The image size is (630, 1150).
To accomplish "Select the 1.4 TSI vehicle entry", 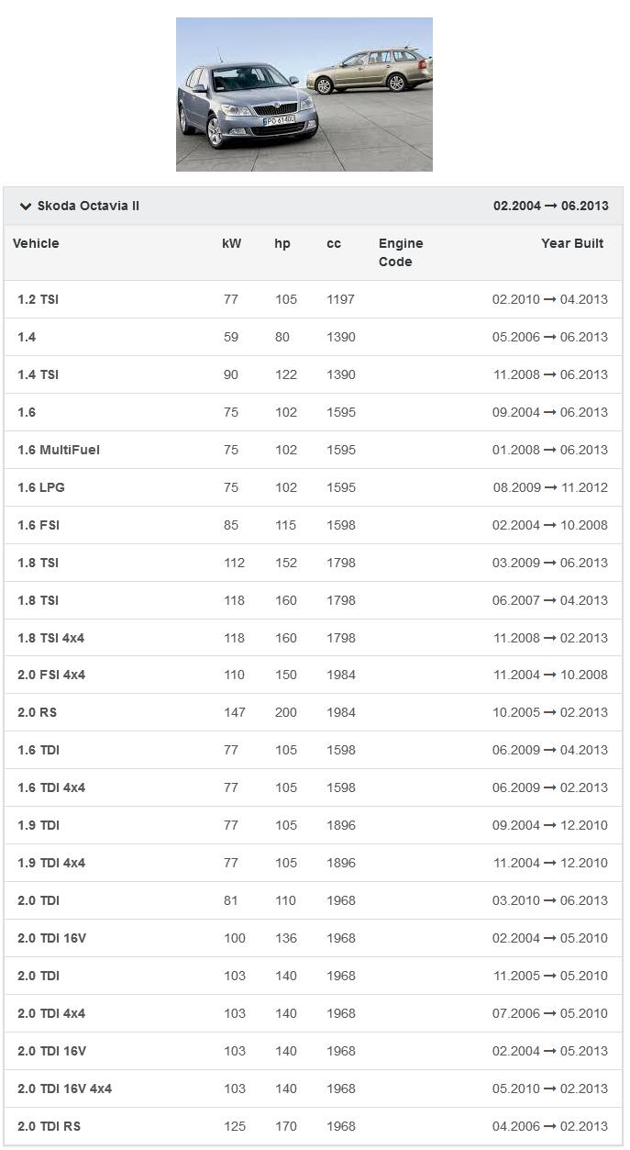I will coord(39,374).
